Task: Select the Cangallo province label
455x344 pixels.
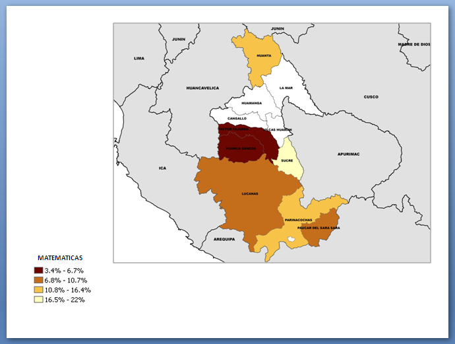Action: click(237, 118)
